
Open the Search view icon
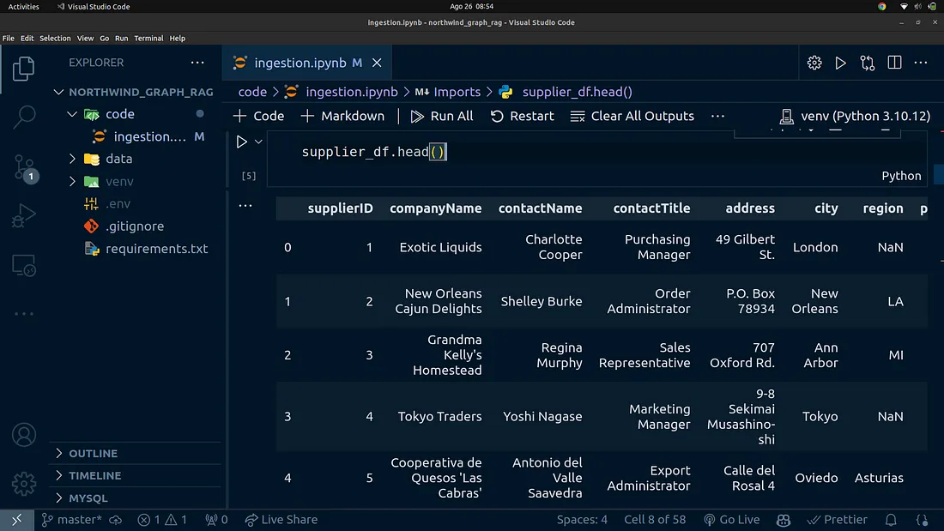coord(24,117)
